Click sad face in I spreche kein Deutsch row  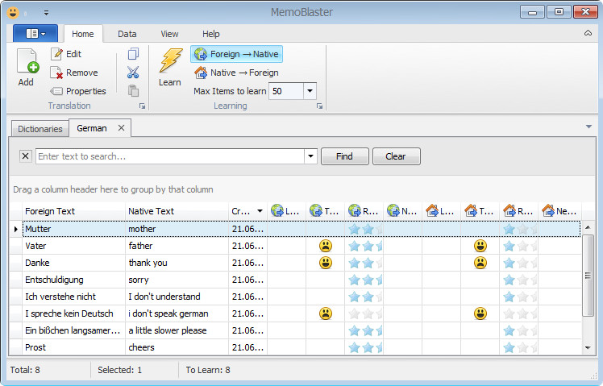tap(326, 313)
